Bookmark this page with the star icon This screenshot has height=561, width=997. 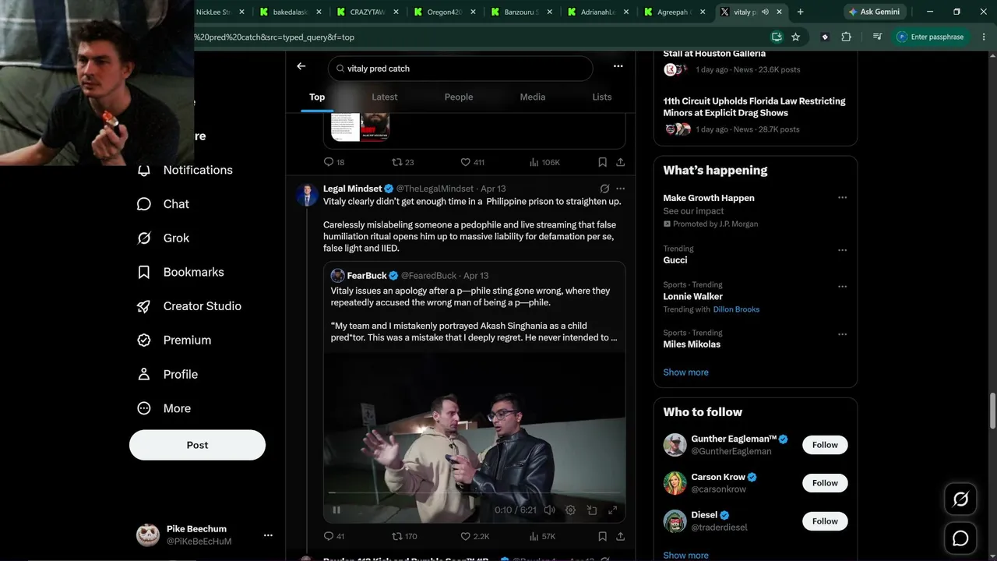[795, 37]
